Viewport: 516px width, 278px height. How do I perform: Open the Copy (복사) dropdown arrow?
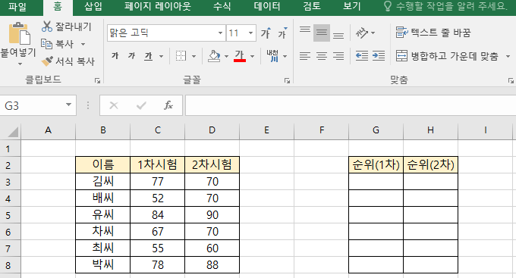pos(83,44)
